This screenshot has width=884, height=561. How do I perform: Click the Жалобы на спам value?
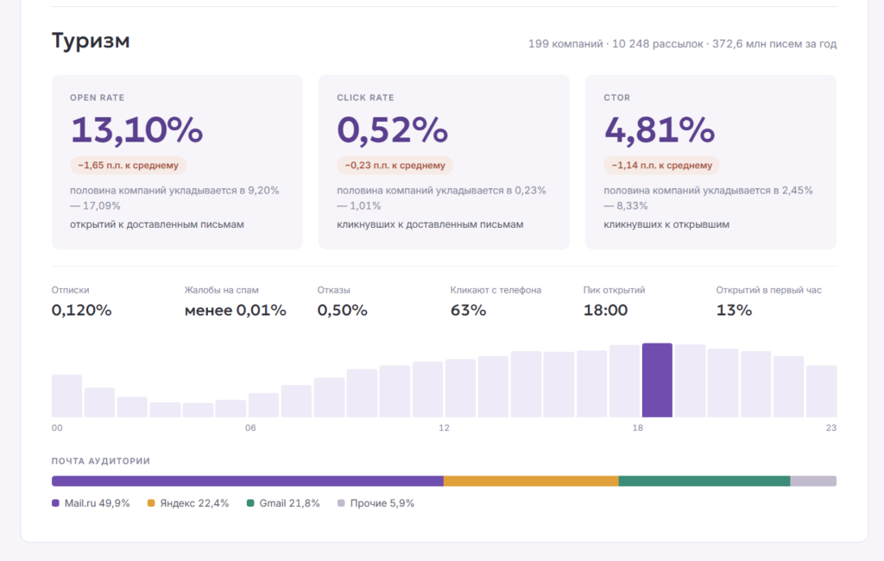point(235,310)
